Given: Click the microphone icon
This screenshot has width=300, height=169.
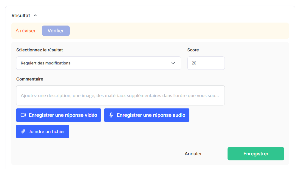Looking at the screenshot, I should click(111, 115).
